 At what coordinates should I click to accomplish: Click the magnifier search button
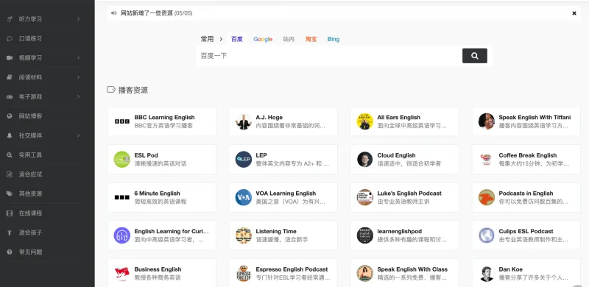(x=475, y=56)
